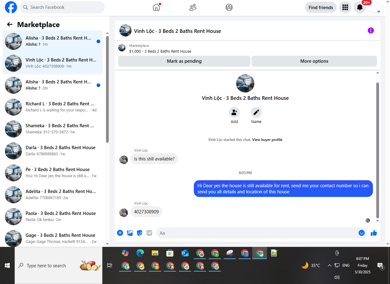Open more actions blue plus icon
The image size is (390, 284).
point(120,233)
